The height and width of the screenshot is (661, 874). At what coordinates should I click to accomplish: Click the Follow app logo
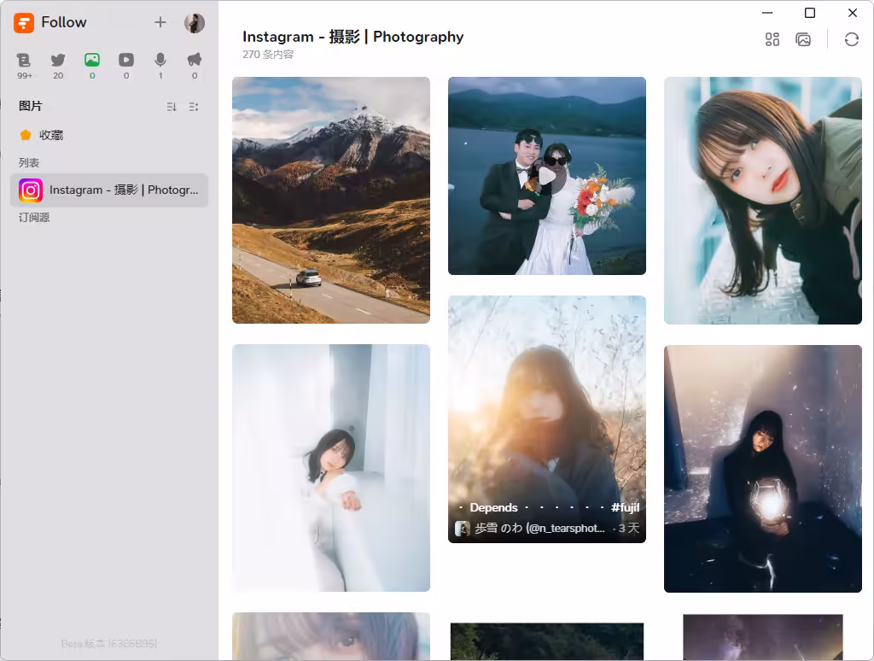[24, 23]
